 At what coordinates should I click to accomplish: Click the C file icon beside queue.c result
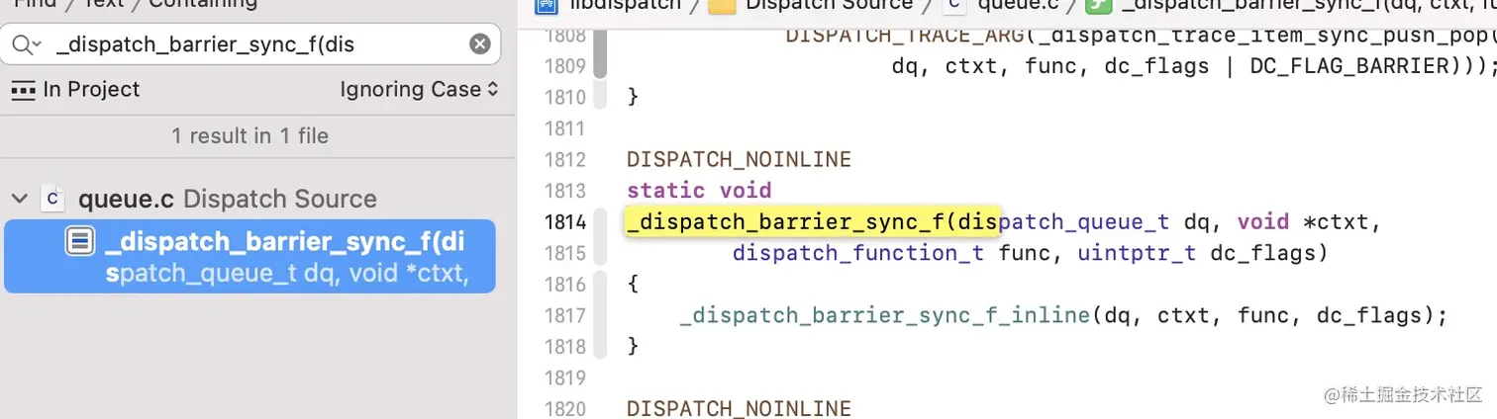52,199
